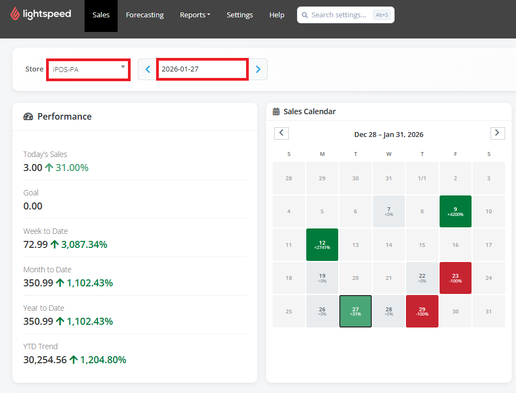Go to the previous day arrow

[148, 69]
